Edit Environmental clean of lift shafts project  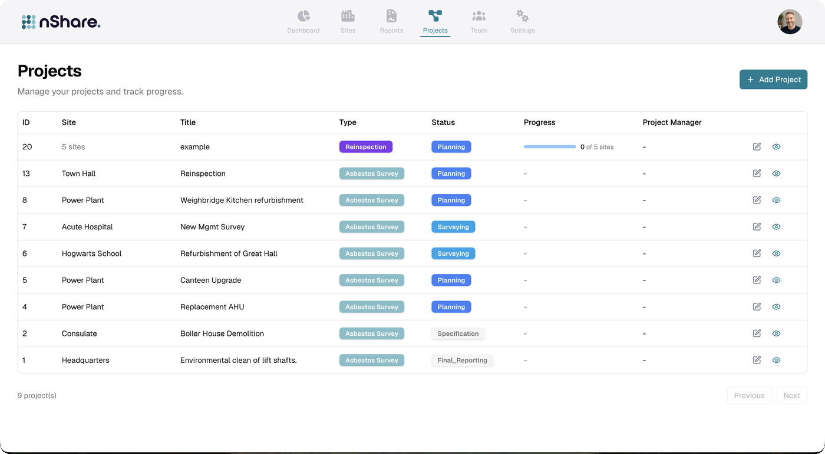pyautogui.click(x=757, y=360)
